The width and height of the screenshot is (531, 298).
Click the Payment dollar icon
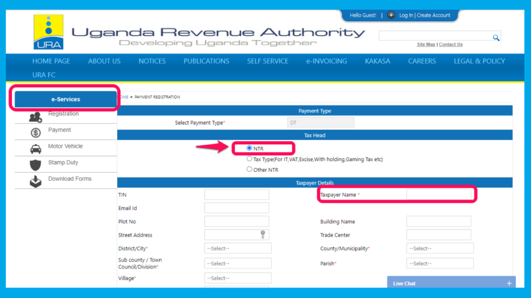pyautogui.click(x=36, y=133)
